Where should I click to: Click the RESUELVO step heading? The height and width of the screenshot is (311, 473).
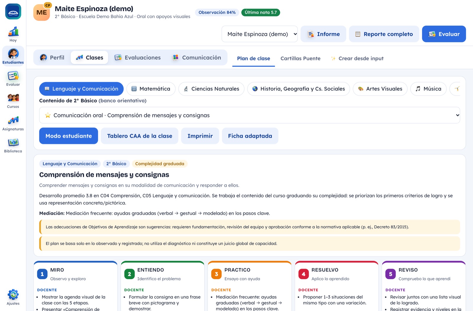coord(325,270)
